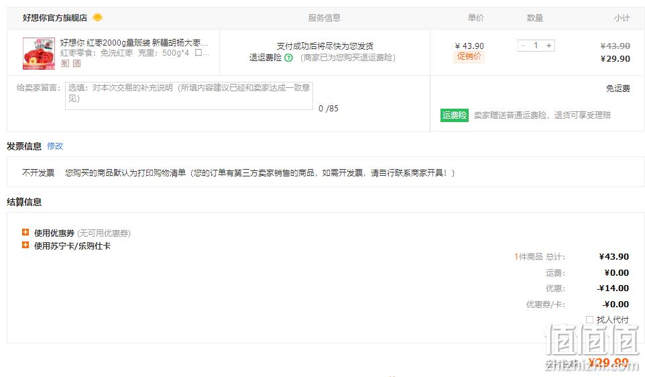
Task: Tick the 找人代付 checkbox
Action: tap(589, 320)
